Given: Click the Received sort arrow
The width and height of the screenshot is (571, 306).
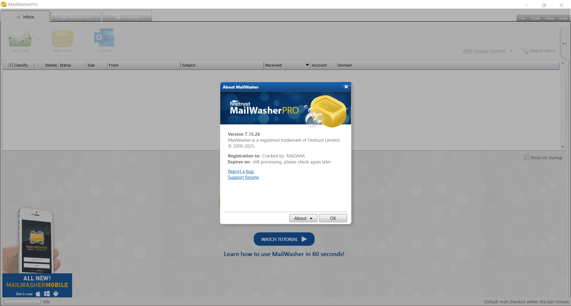Looking at the screenshot, I should (308, 65).
